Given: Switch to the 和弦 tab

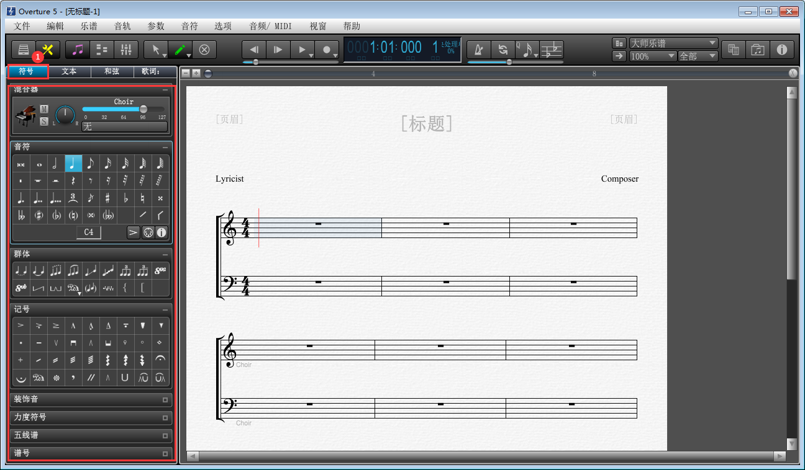Looking at the screenshot, I should (x=112, y=71).
